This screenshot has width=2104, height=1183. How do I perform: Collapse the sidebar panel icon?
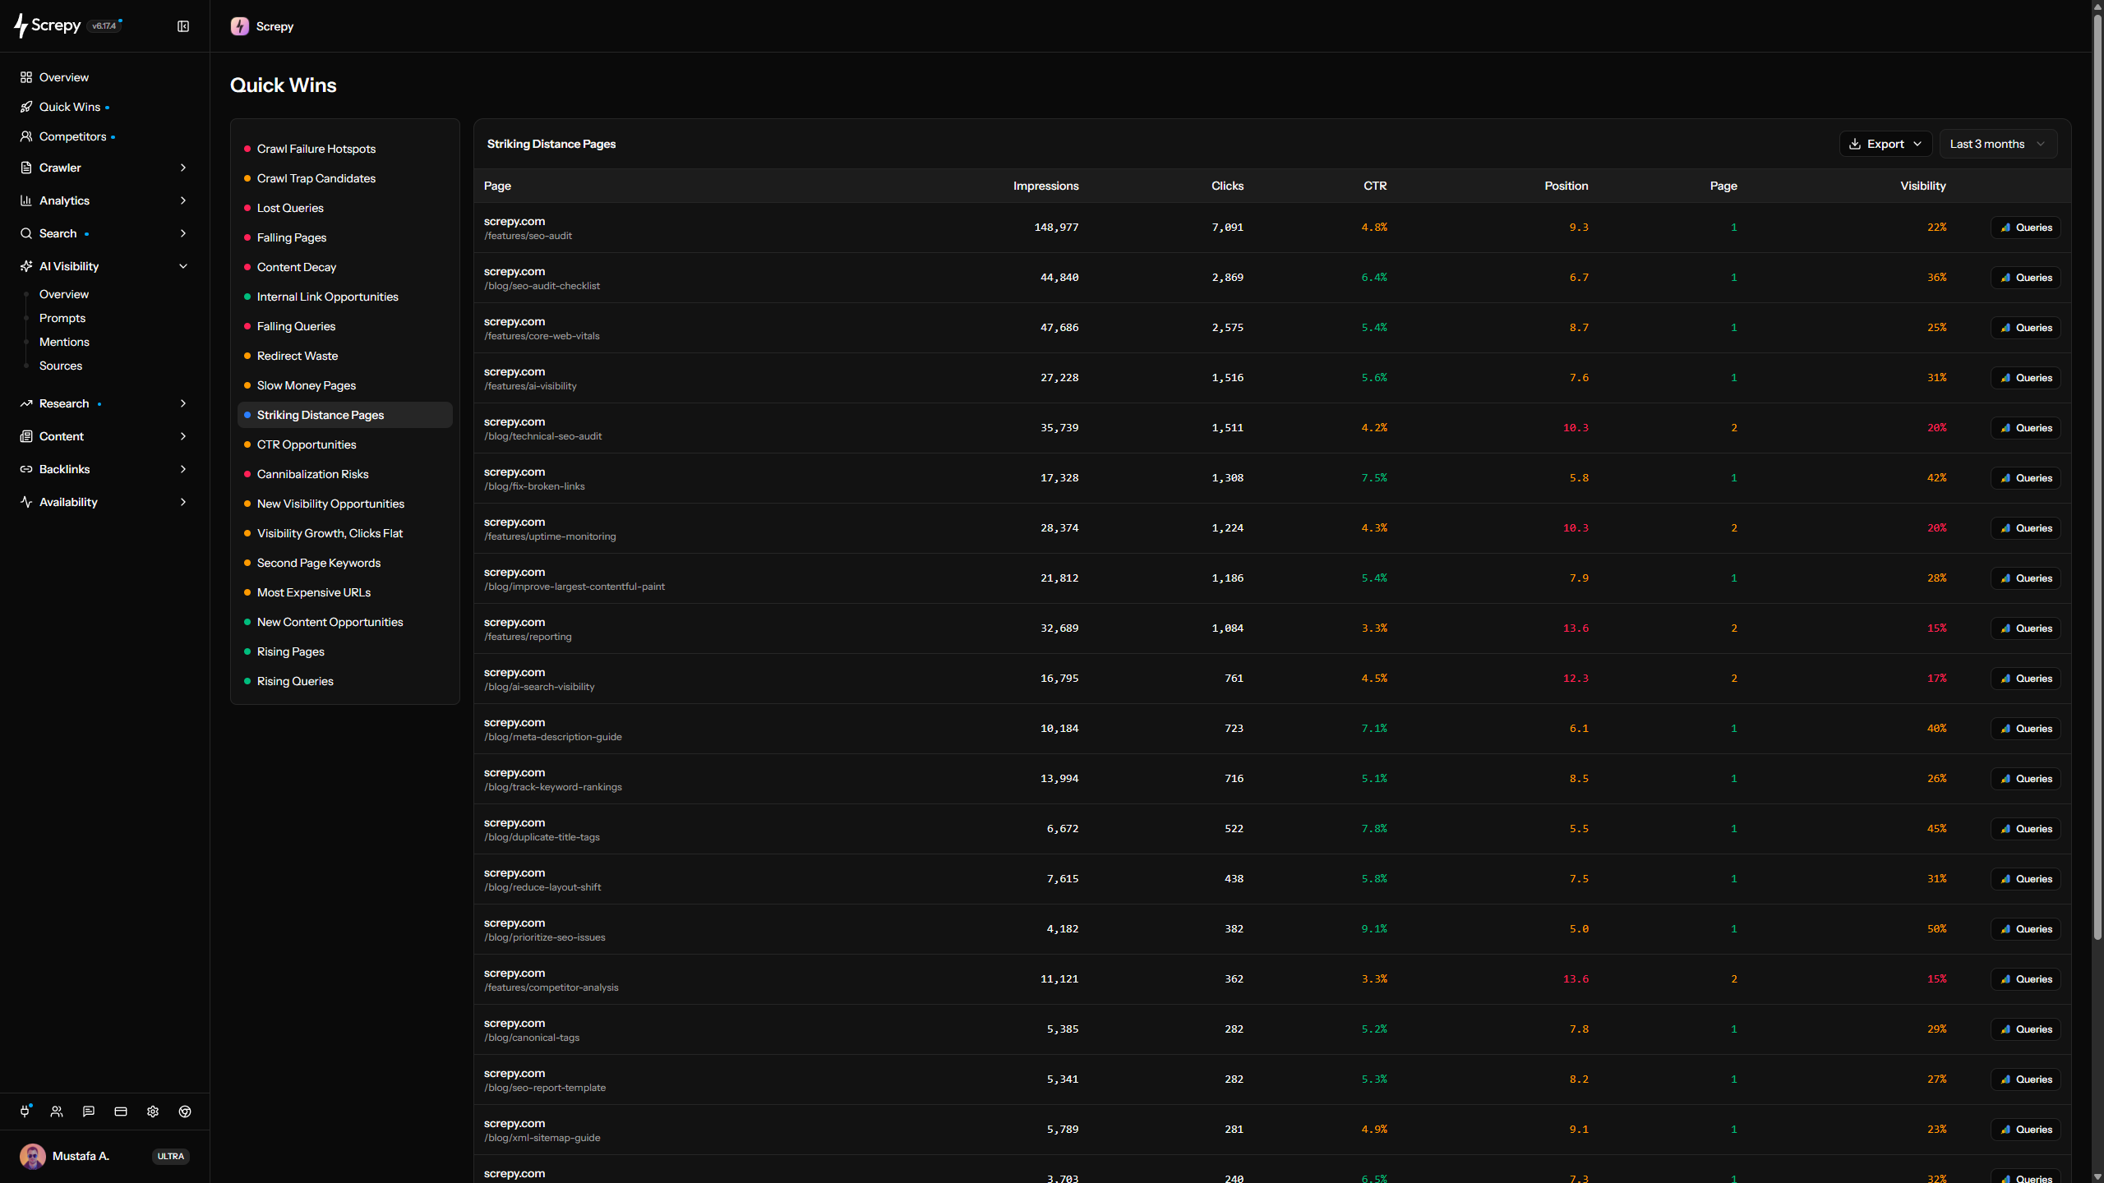click(x=183, y=26)
